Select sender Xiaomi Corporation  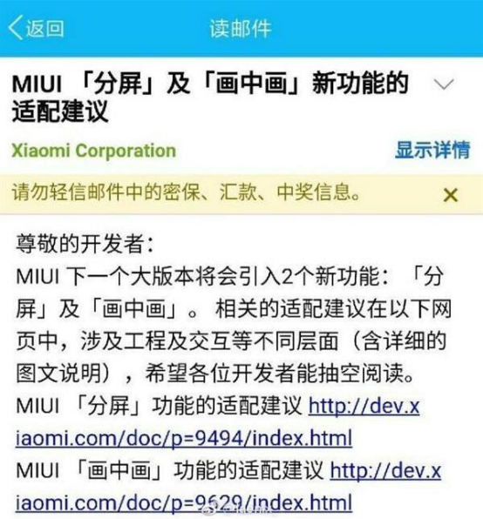[x=94, y=151]
